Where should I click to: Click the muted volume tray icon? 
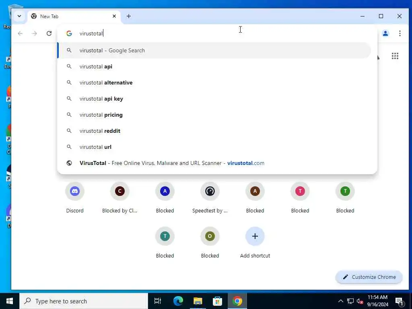tap(360, 301)
